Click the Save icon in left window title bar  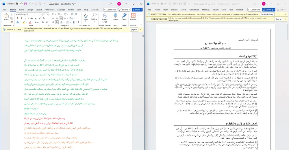click(26, 4)
